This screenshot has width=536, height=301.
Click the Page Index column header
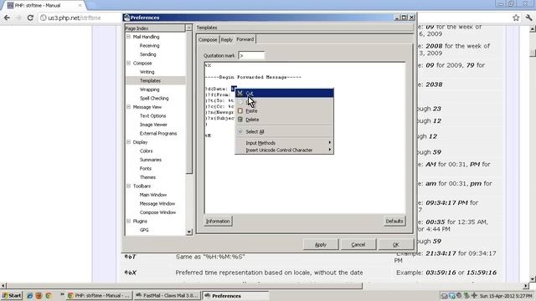click(155, 28)
